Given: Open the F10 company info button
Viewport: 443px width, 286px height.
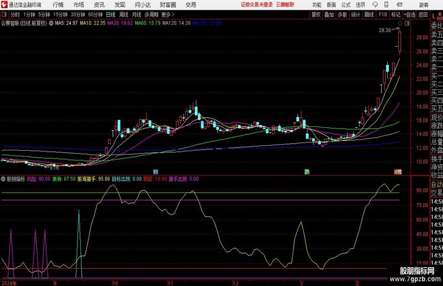Looking at the screenshot, I should 383,15.
